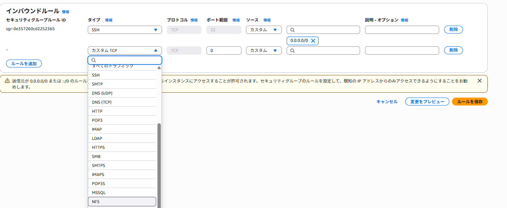Click scroll-up arrow of type list
Screen dimensions: 507x208
click(x=159, y=68)
